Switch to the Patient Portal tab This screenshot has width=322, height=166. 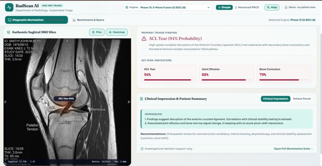(302, 99)
